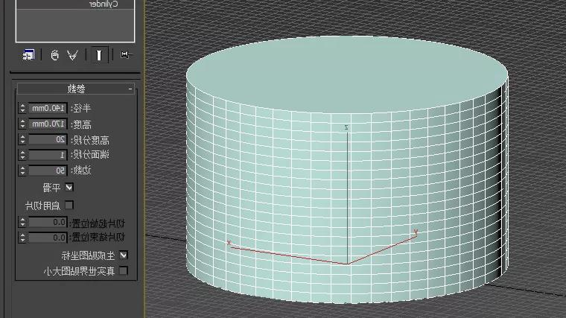Select Cylinder in the modifier stack
The width and height of the screenshot is (566, 318).
pos(103,4)
